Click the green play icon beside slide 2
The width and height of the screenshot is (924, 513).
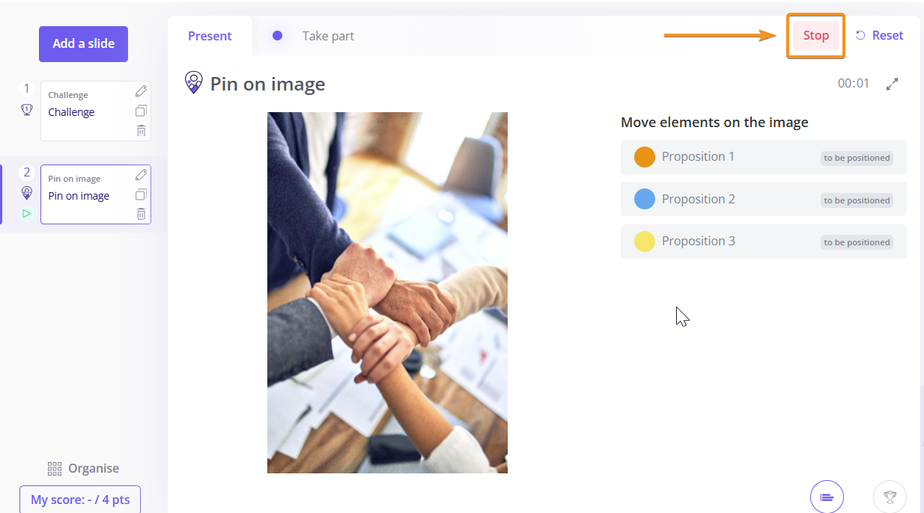tap(27, 214)
